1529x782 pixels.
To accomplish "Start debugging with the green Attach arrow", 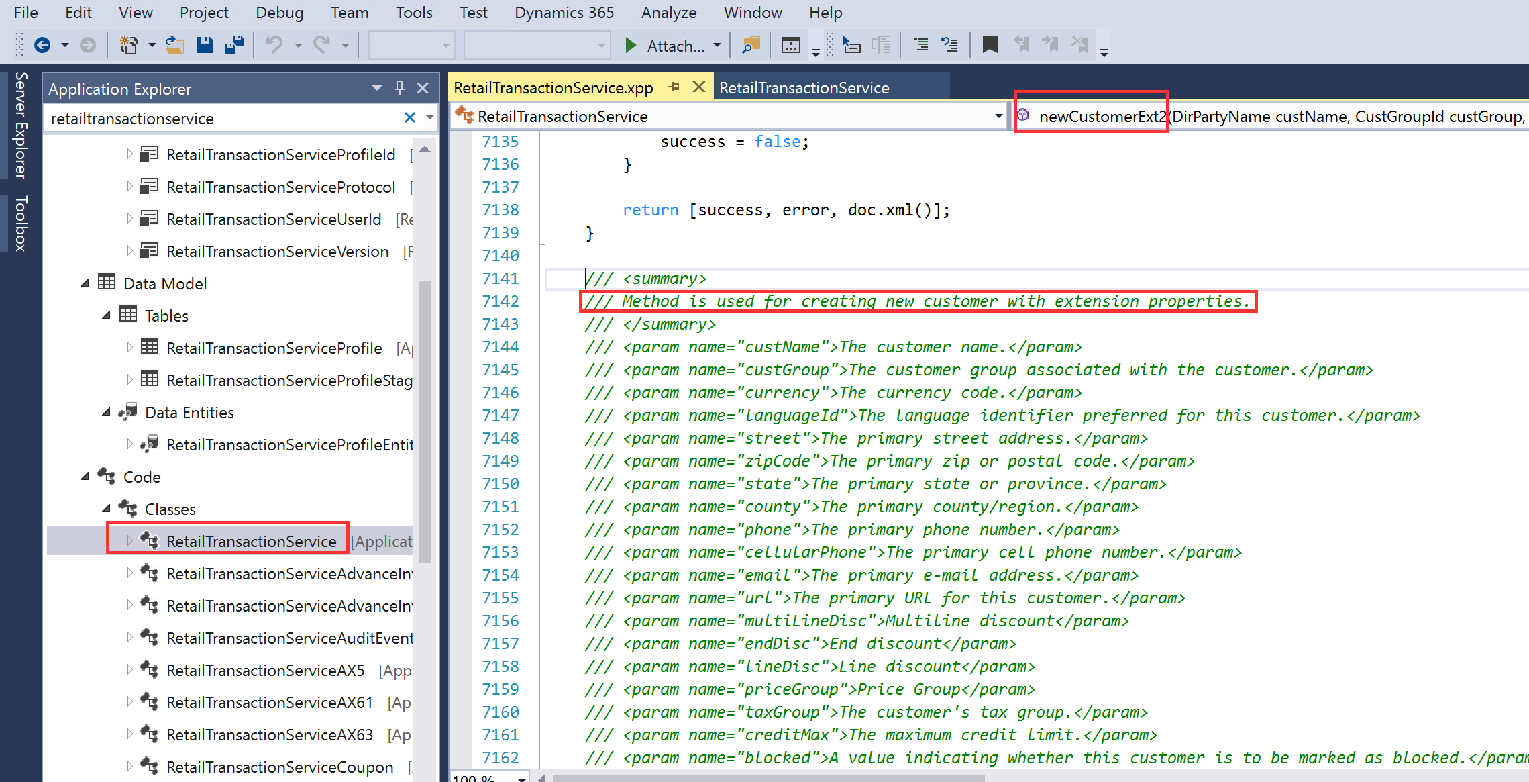I will 631,45.
